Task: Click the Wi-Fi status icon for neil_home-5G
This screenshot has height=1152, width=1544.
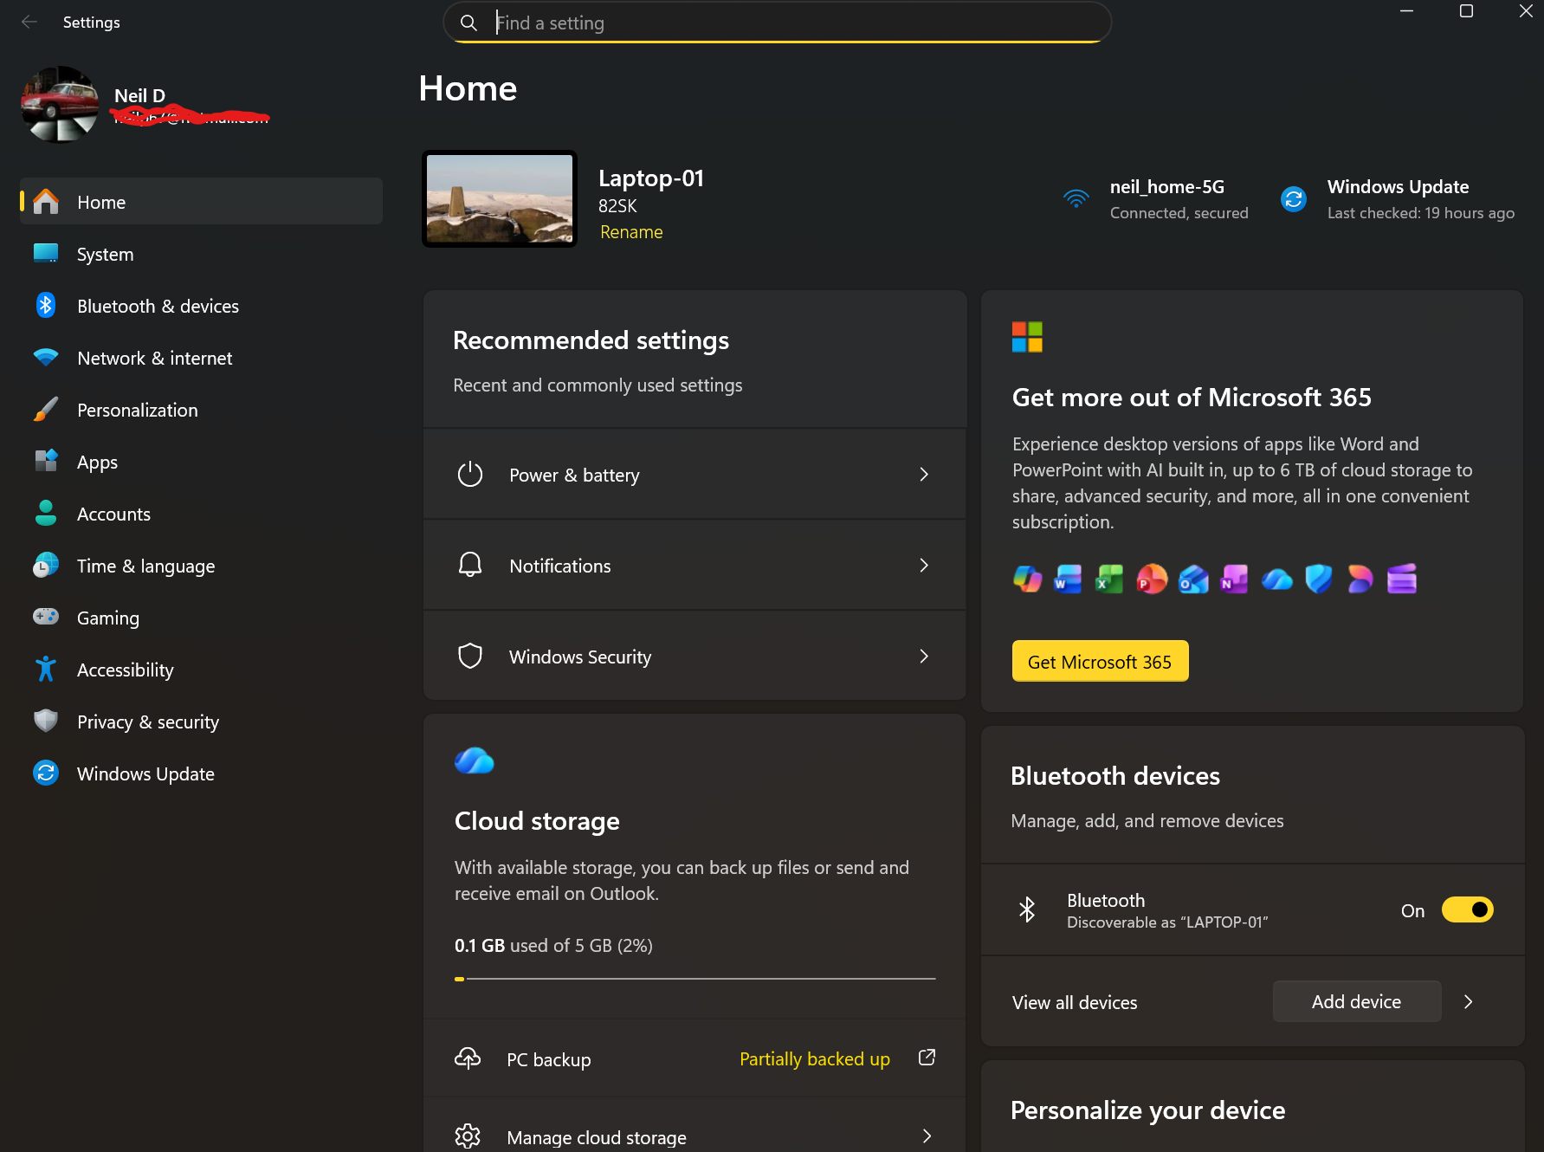Action: (x=1076, y=199)
